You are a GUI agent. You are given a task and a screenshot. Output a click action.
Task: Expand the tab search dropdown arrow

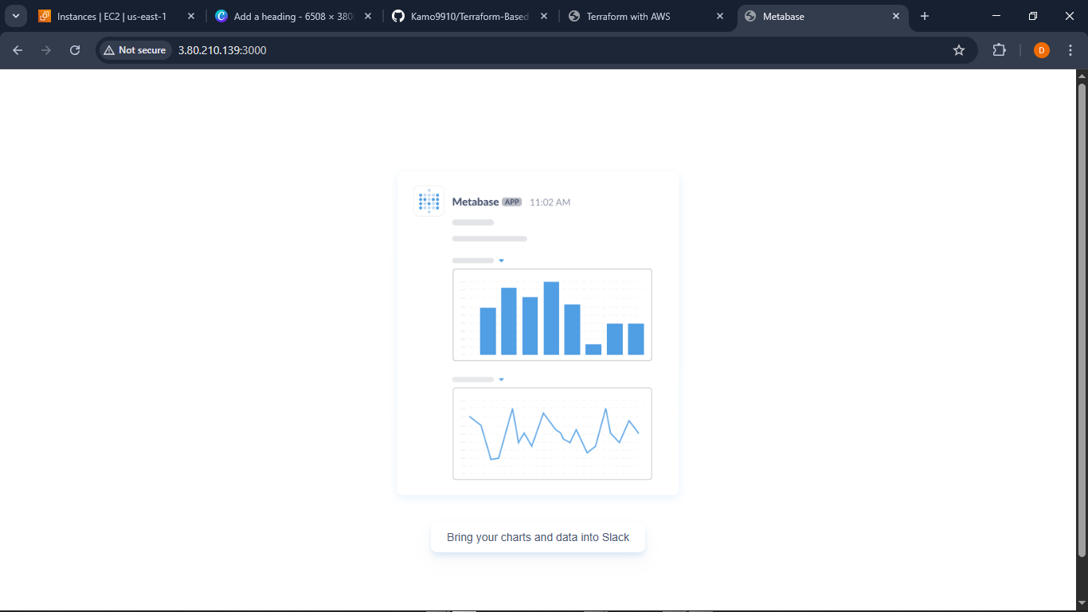[x=16, y=16]
